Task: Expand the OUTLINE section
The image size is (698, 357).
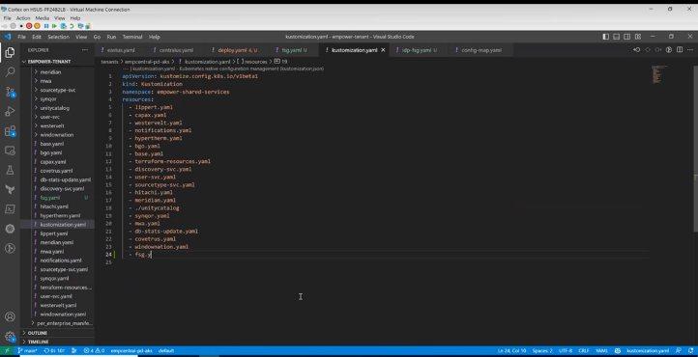Action: (57, 333)
